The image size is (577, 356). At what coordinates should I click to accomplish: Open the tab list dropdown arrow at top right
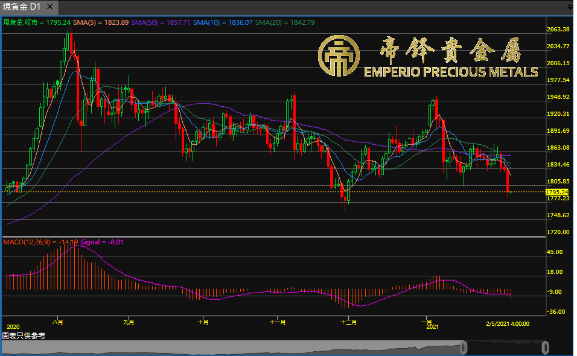coord(570,7)
